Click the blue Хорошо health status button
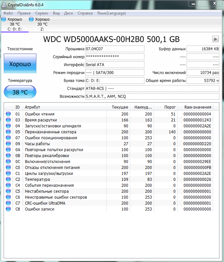224x262 pixels. click(x=20, y=63)
